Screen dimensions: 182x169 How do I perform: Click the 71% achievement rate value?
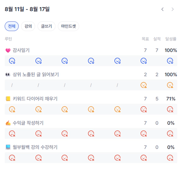[171, 99]
